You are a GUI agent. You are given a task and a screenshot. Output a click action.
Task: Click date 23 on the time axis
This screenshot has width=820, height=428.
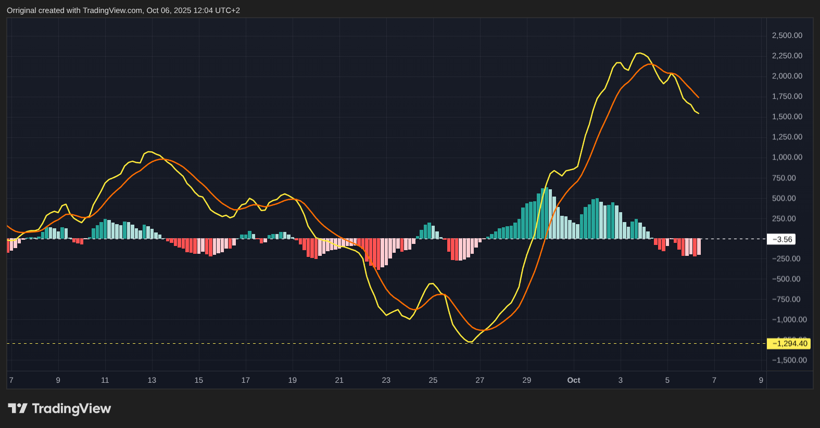[x=386, y=380]
